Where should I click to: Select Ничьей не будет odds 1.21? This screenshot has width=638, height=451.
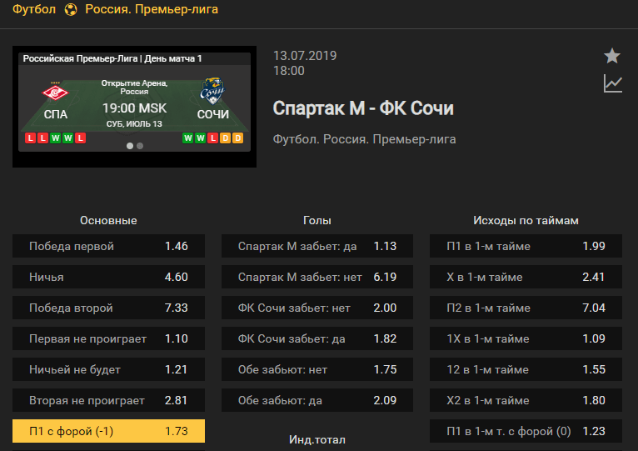108,369
